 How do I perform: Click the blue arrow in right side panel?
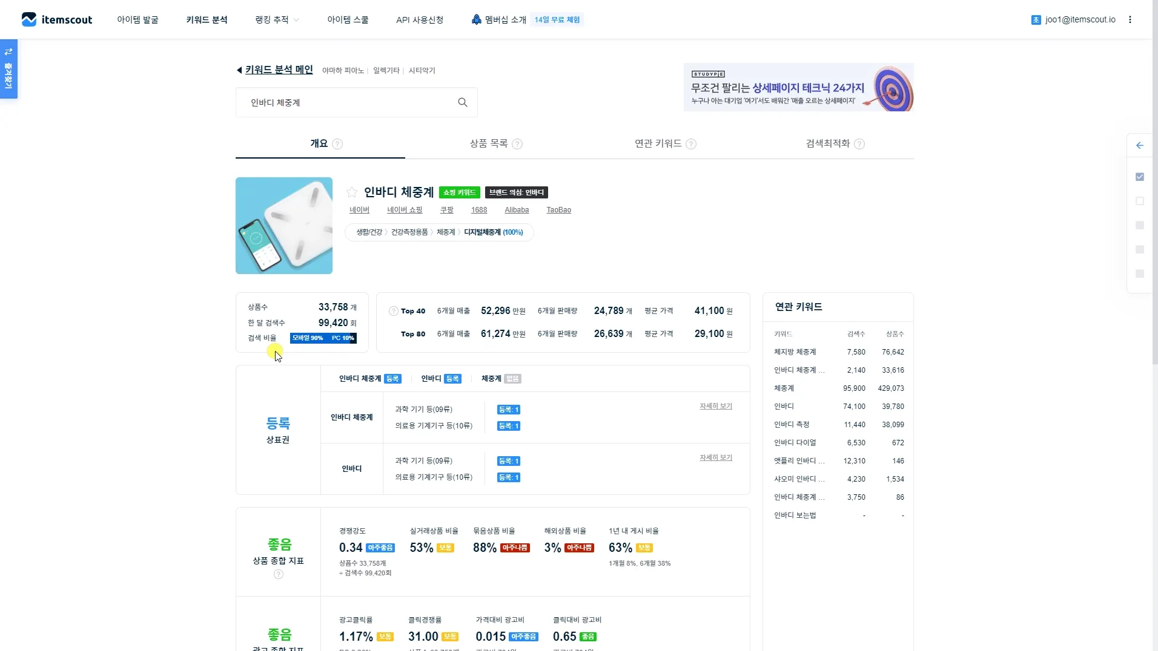1140,145
